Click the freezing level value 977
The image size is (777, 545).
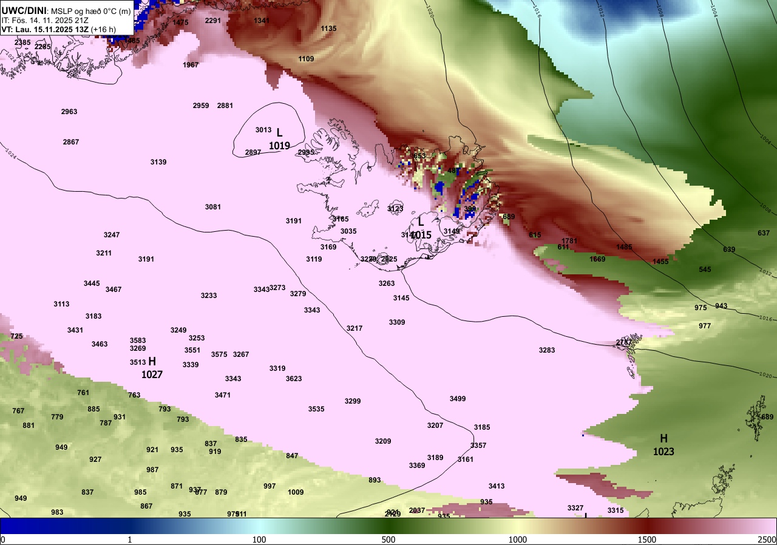click(x=705, y=326)
